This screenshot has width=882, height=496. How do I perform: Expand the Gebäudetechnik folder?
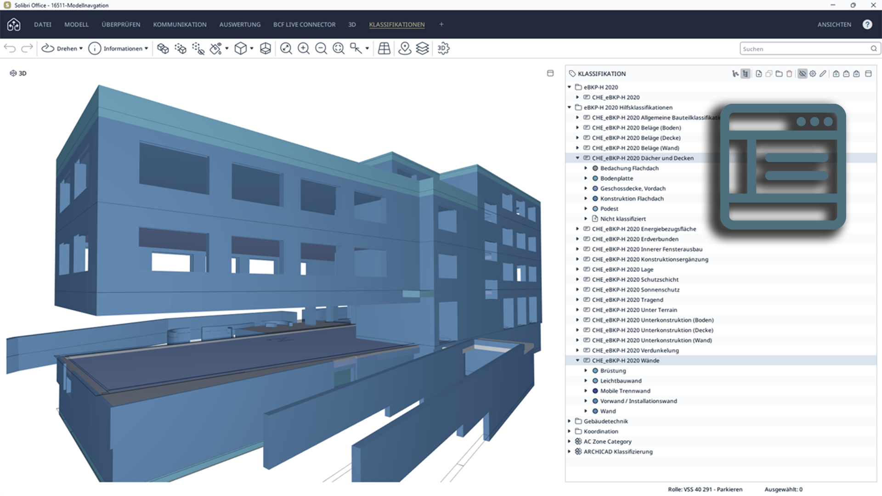click(x=570, y=421)
